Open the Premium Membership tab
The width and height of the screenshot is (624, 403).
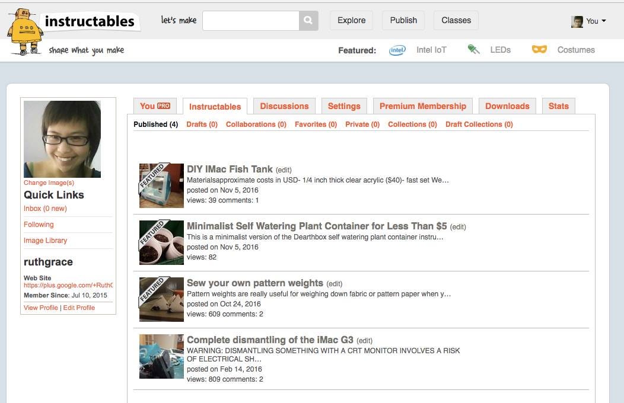pos(423,106)
